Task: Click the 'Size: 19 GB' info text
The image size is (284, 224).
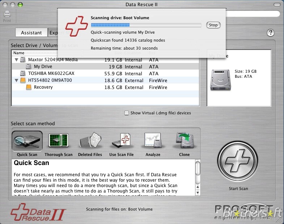Action: pos(245,71)
